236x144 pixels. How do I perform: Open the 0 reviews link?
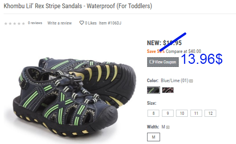(35, 23)
